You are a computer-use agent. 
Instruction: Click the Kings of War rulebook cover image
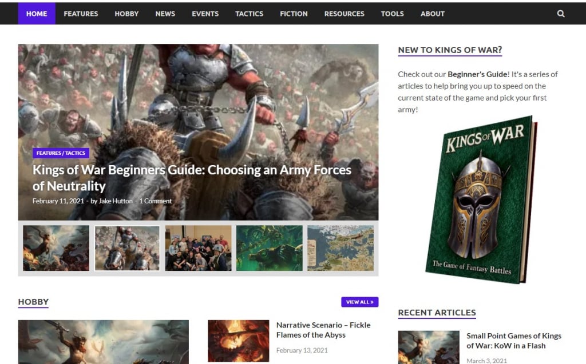coord(482,200)
